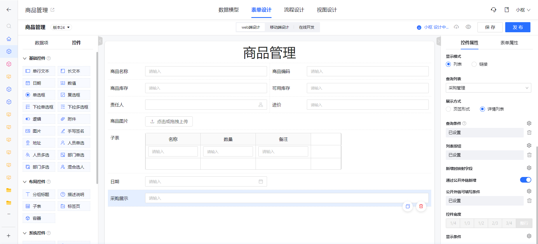This screenshot has height=244, width=538.
Task: Switch to 流程设计 tab
Action: (x=294, y=10)
